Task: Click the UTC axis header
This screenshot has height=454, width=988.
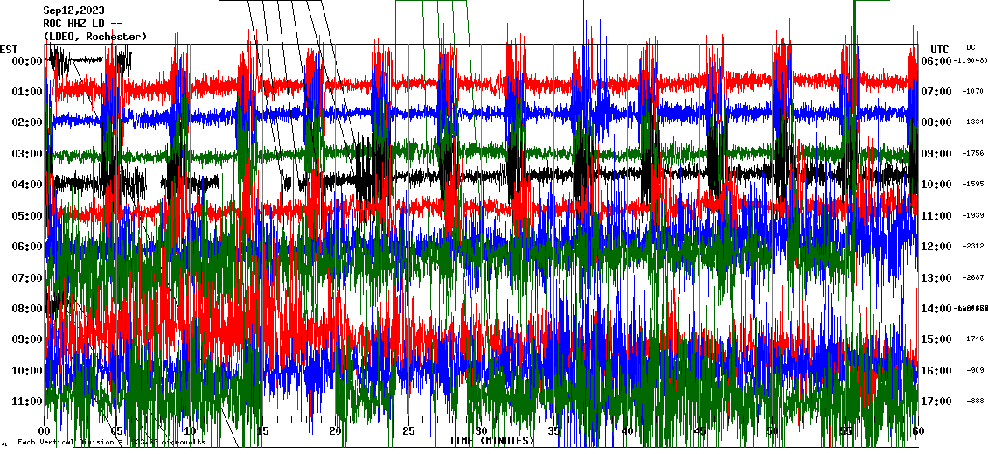Action: 940,49
